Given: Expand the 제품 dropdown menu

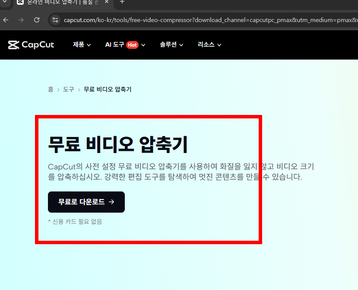Looking at the screenshot, I should tap(81, 45).
